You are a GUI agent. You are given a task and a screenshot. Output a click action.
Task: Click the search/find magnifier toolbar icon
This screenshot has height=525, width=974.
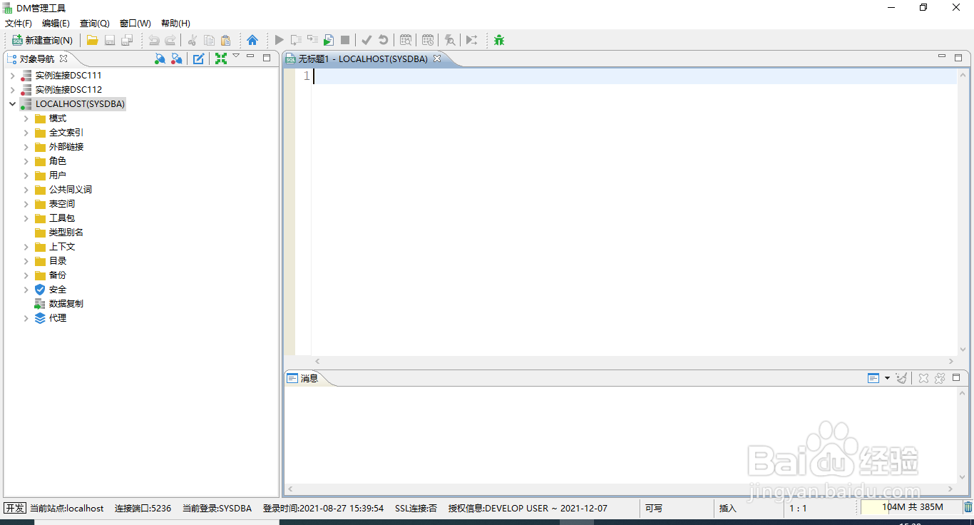coord(450,41)
